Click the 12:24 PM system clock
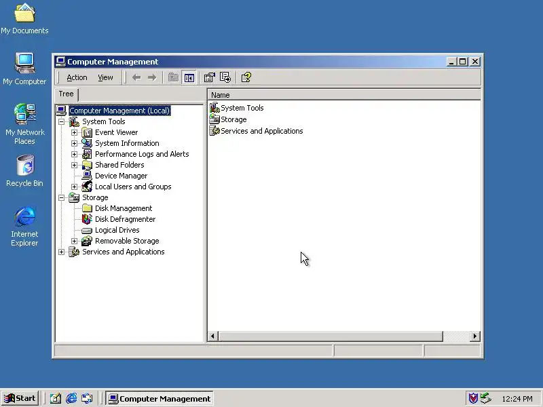This screenshot has height=407, width=543. pos(517,399)
